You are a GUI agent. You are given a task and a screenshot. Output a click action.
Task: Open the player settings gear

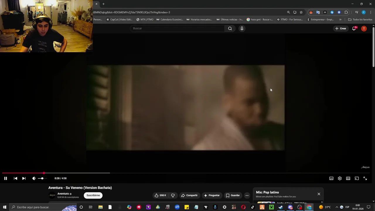coord(340,178)
